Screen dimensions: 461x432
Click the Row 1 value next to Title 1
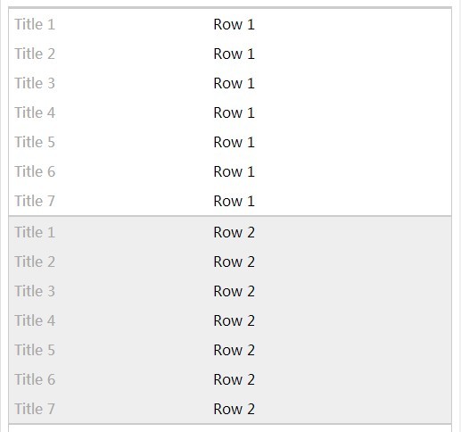click(234, 24)
